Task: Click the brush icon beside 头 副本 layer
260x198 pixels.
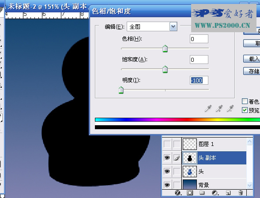Action: click(177, 158)
